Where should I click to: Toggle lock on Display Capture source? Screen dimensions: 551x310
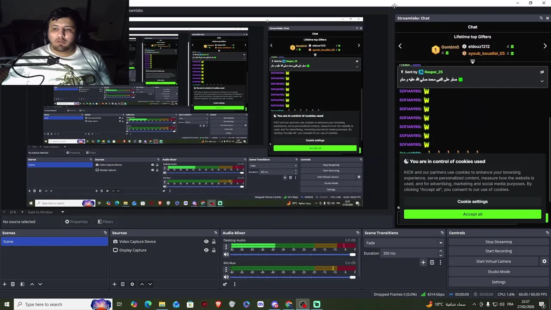tap(214, 250)
